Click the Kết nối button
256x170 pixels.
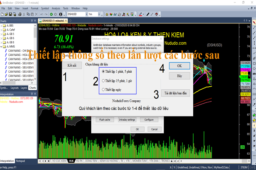tap(72, 65)
